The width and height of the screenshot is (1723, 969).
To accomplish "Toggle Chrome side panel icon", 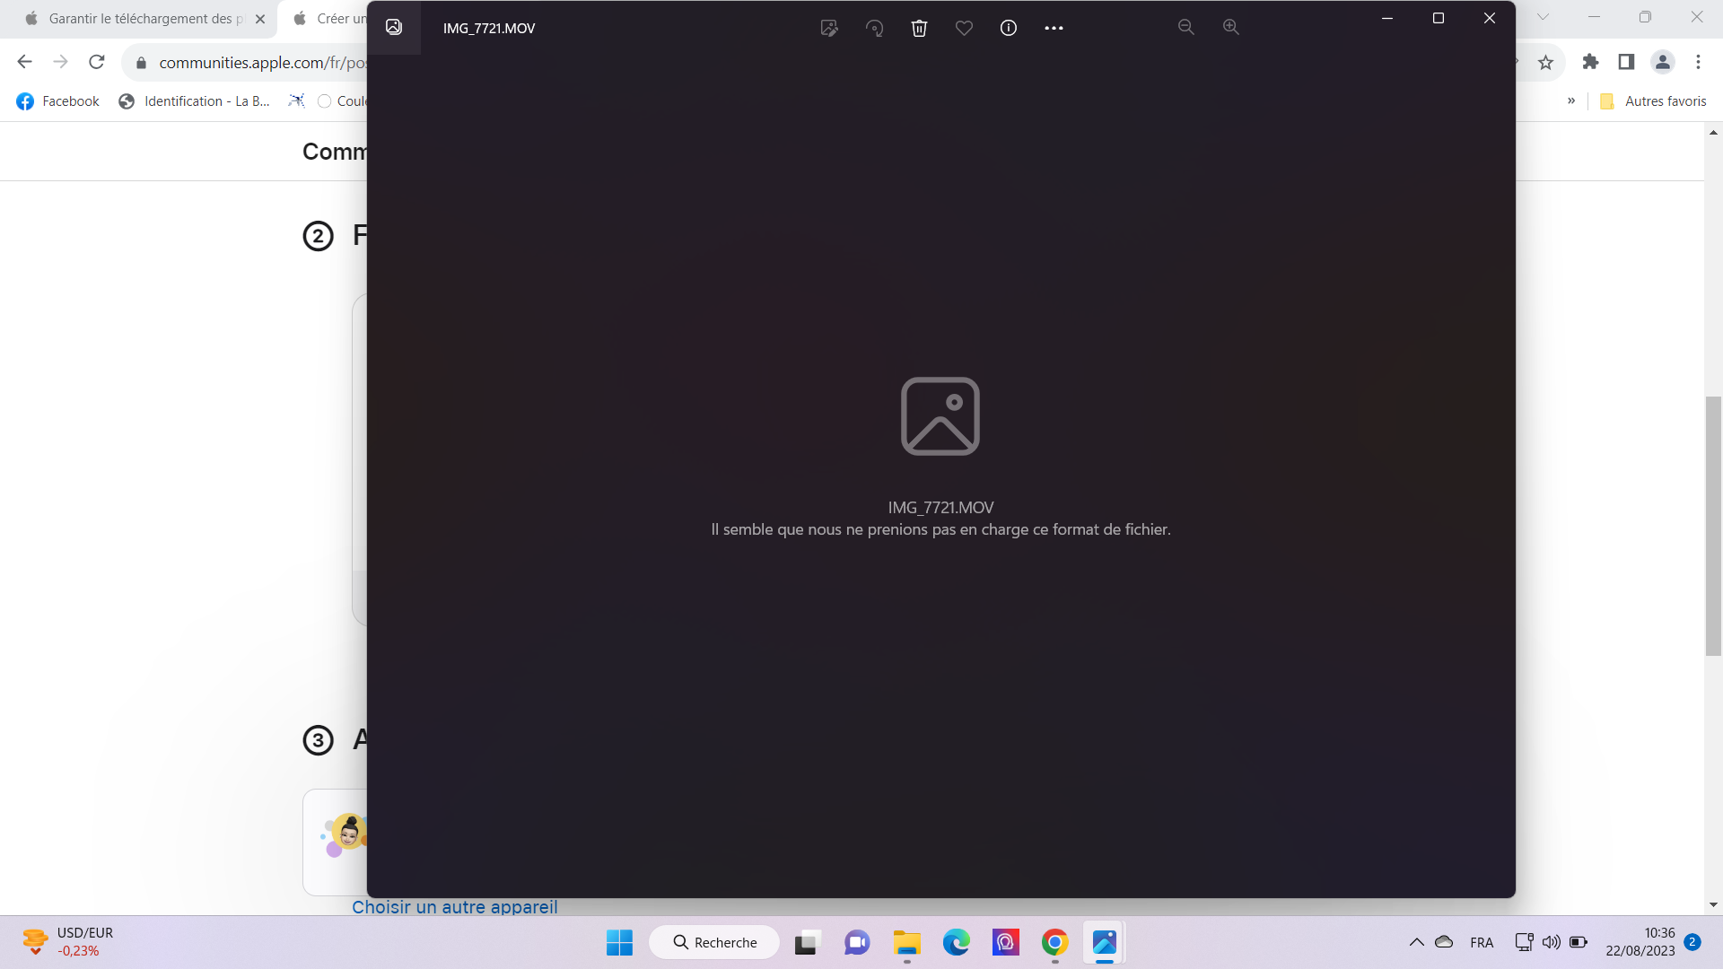I will point(1626,62).
